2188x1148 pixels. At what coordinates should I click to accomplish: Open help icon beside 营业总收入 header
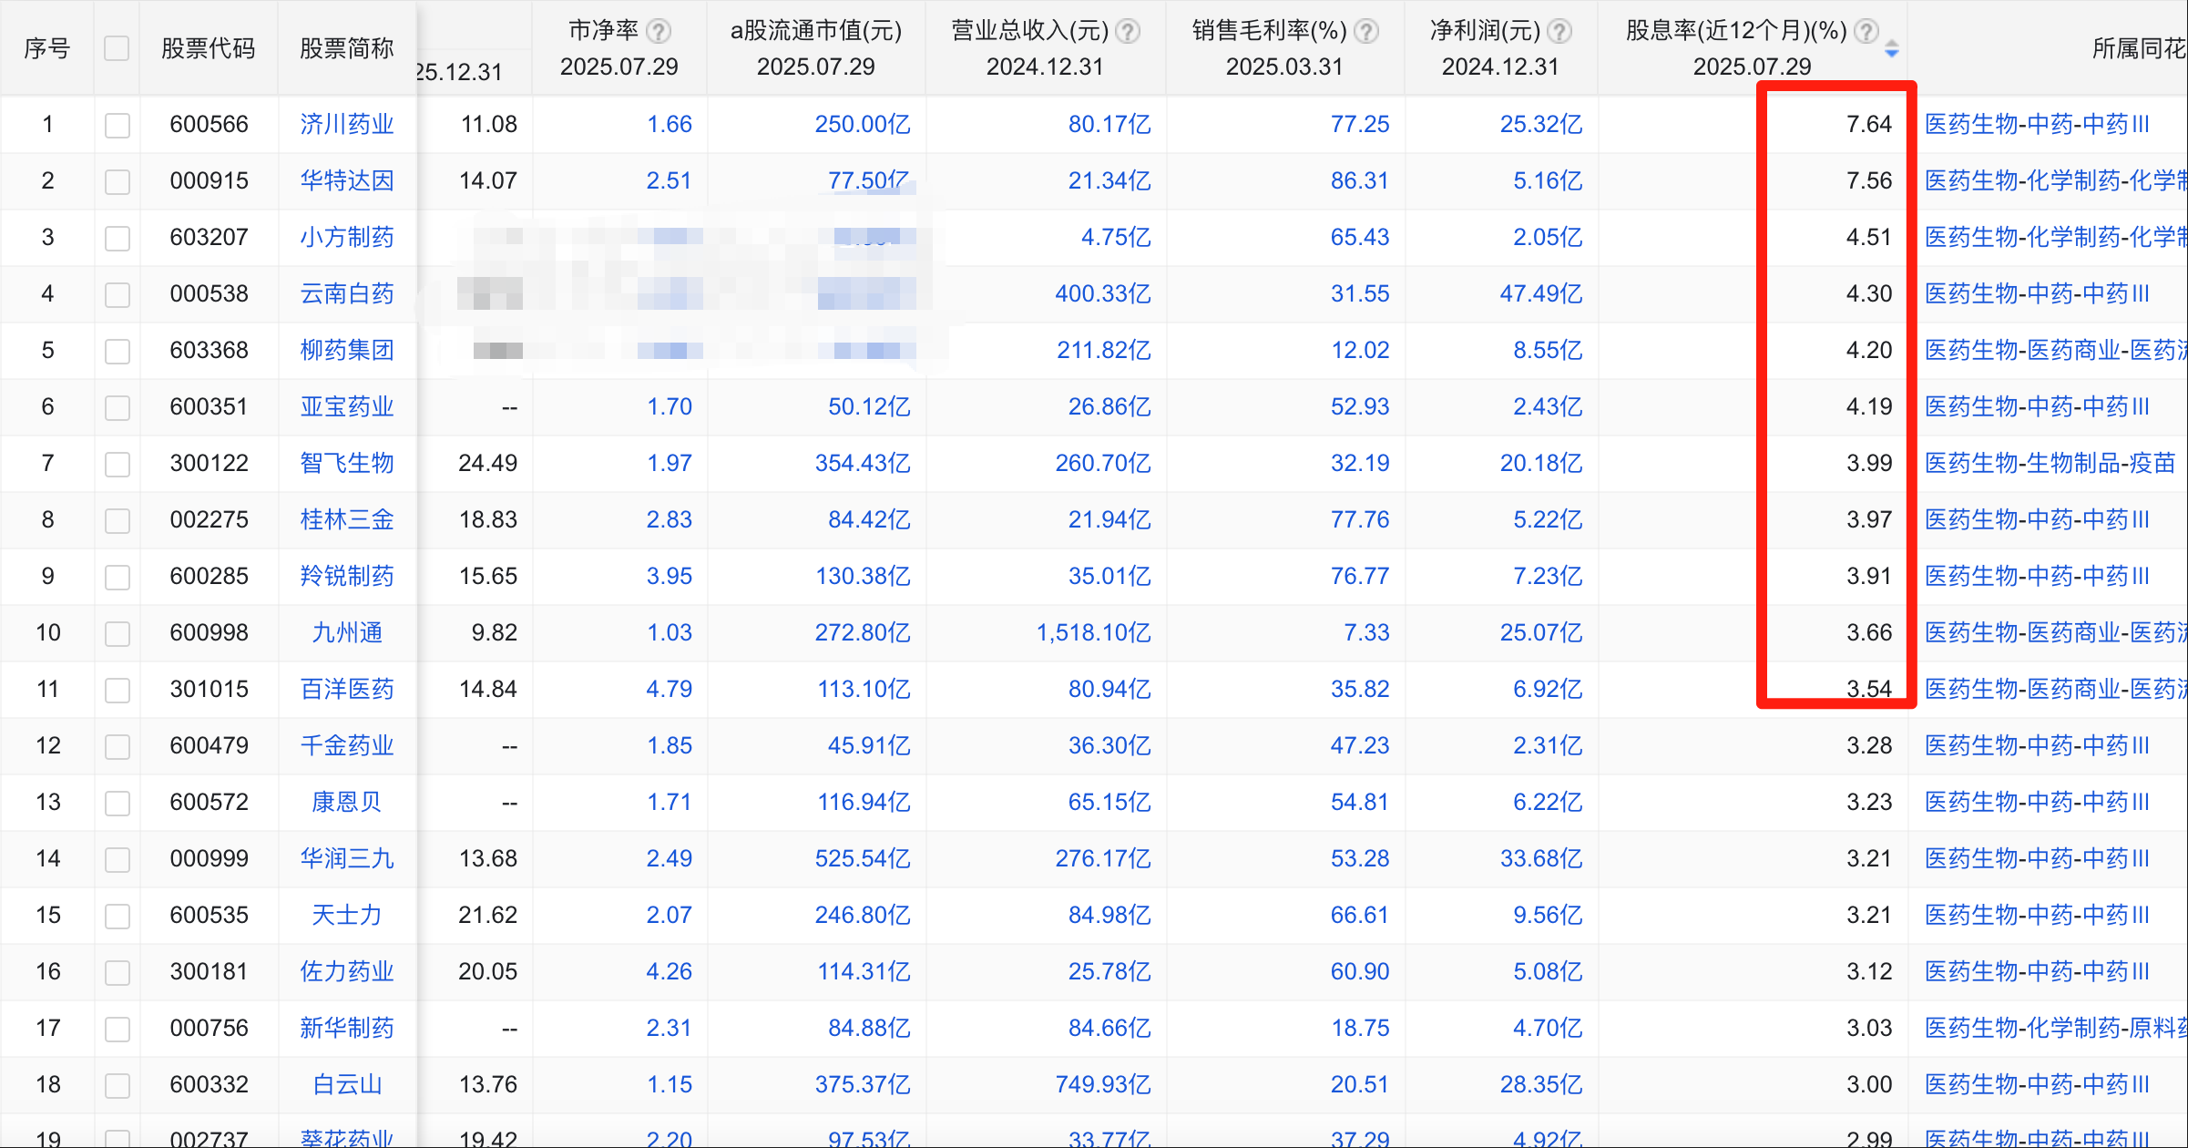click(x=1128, y=32)
